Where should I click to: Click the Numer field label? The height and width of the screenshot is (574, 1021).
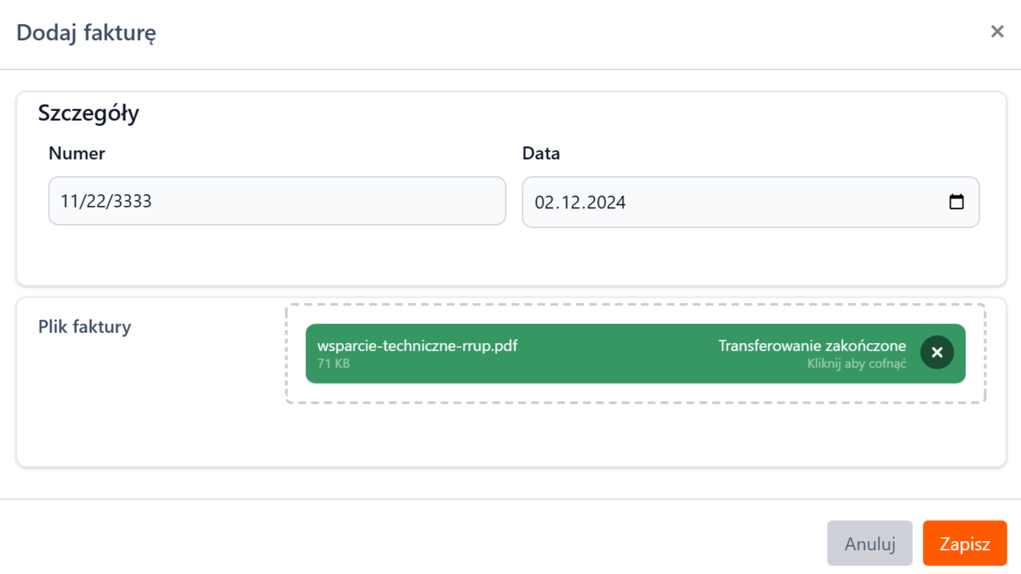(x=76, y=153)
